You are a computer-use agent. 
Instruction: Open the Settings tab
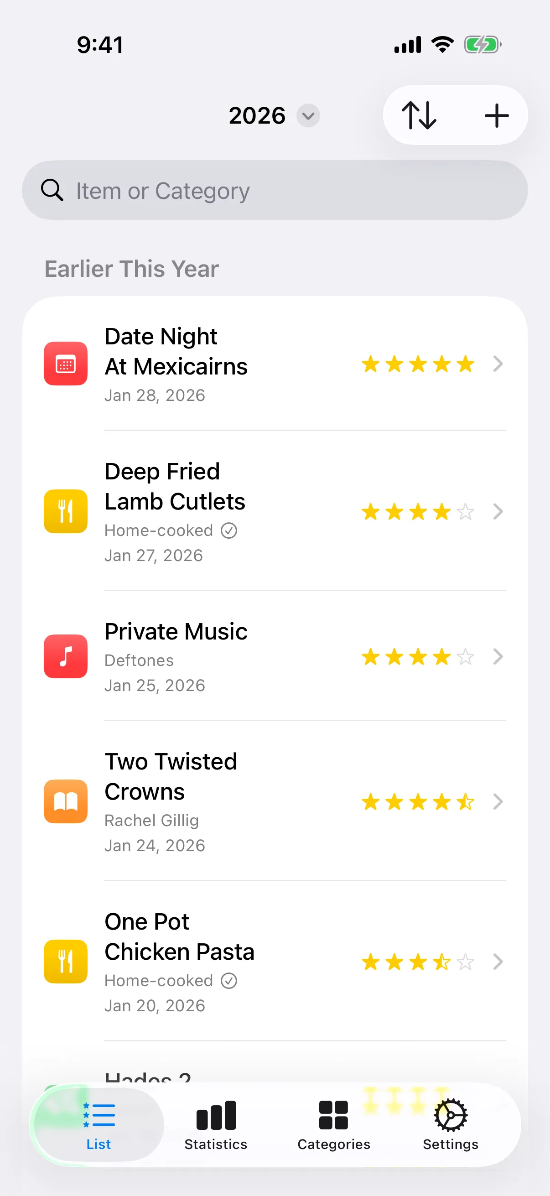point(450,1124)
